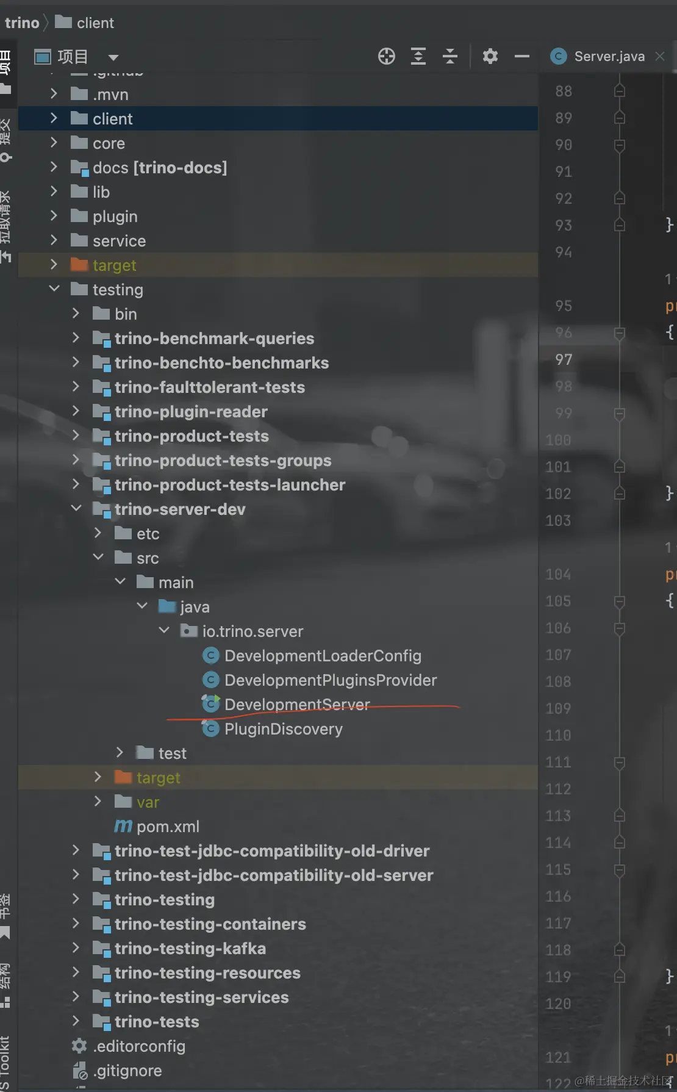Select trino-product-tests-launcher module
The image size is (677, 1092).
click(230, 485)
